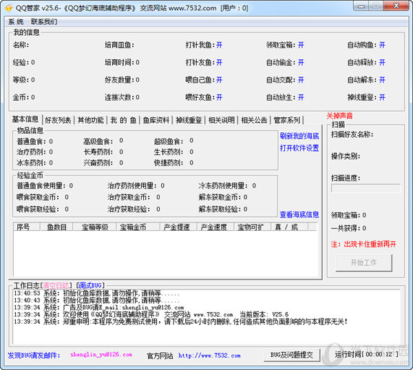Toggle 喂好友鱼 开 switch
Screen dimensions: 413x370
click(x=219, y=98)
